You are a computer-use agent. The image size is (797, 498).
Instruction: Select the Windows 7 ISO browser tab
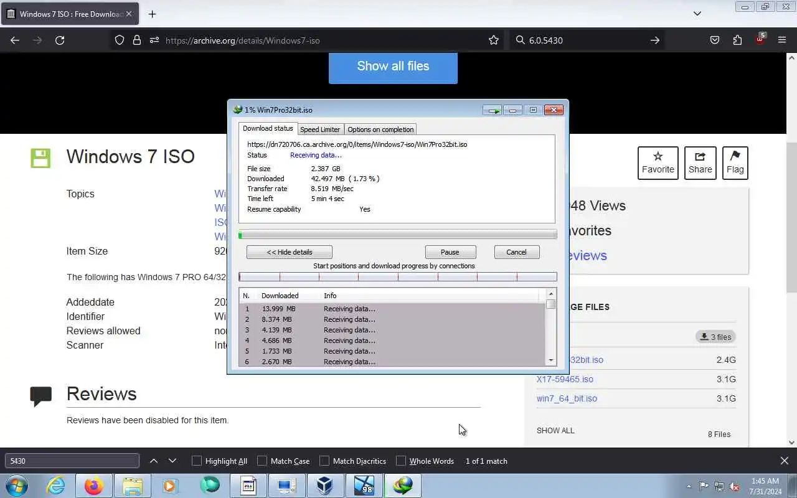point(69,14)
